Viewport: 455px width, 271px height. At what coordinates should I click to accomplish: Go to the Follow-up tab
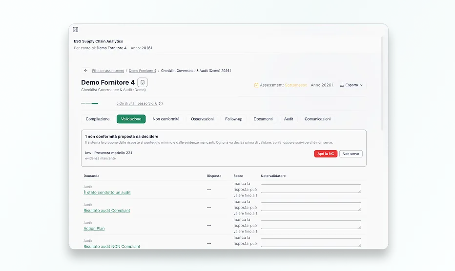[233, 119]
